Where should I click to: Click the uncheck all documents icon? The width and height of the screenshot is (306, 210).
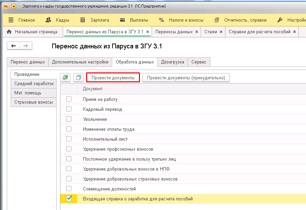coord(79,78)
